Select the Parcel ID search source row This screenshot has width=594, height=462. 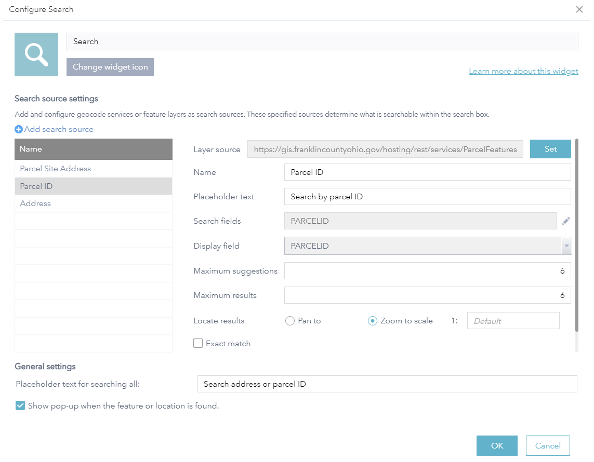coord(36,186)
